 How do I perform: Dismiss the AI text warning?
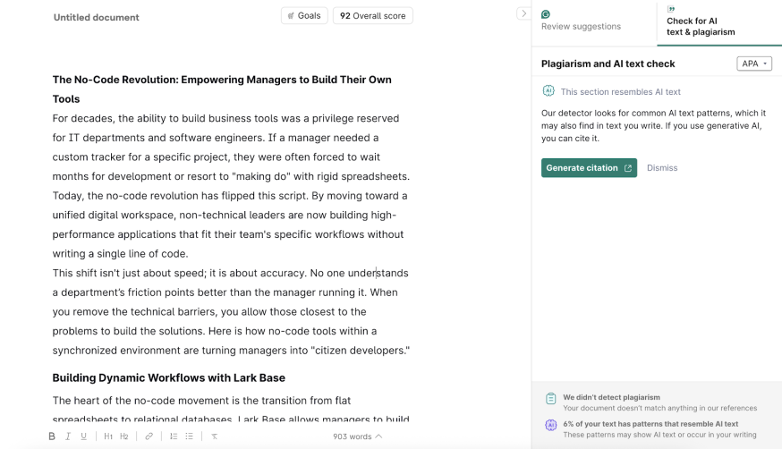point(662,168)
